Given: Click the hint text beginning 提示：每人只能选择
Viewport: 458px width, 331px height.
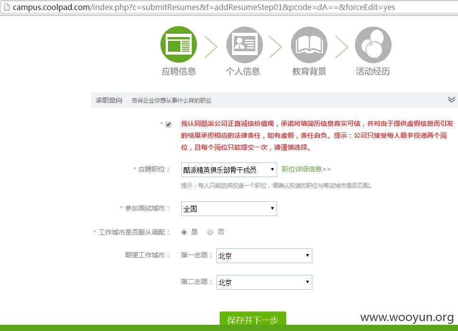Looking at the screenshot, I should point(276,186).
